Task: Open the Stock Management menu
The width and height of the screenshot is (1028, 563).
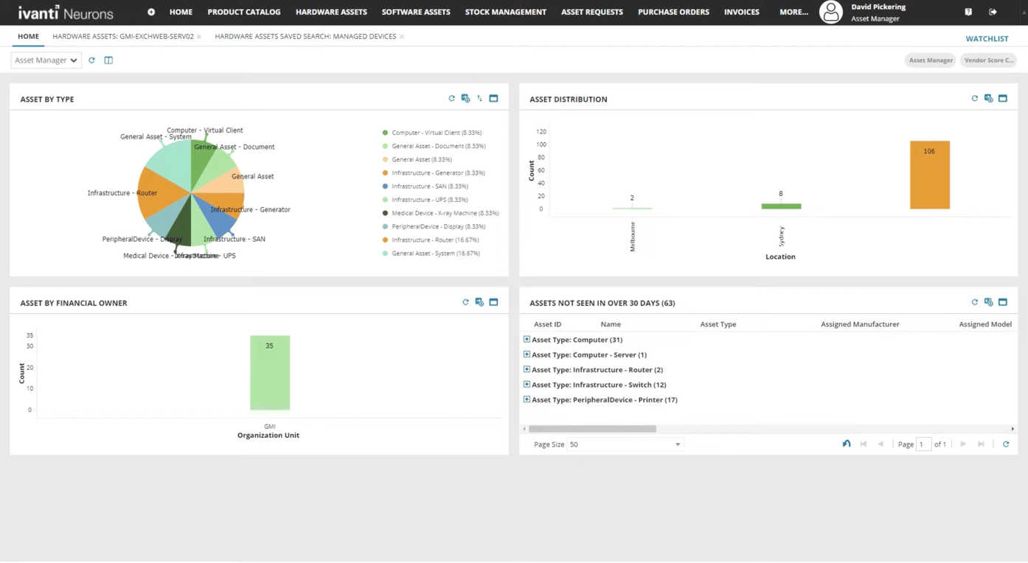Action: tap(505, 12)
